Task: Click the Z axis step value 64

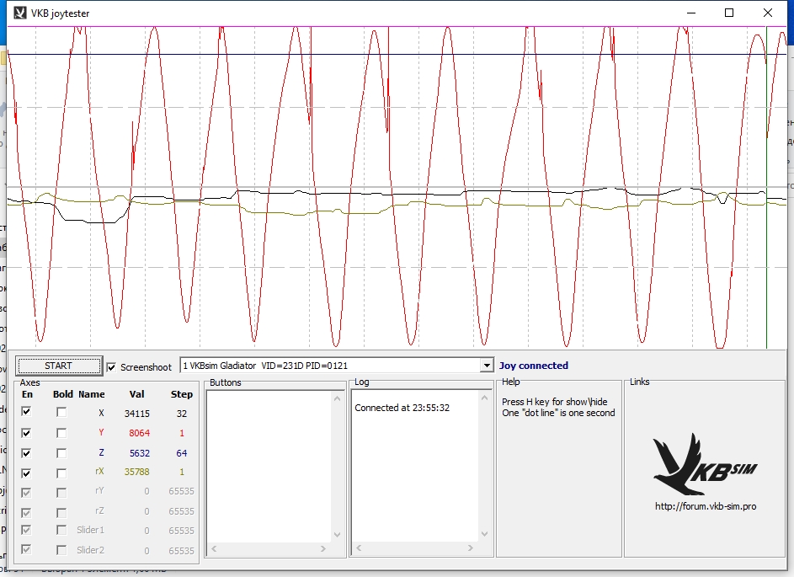Action: [x=182, y=453]
